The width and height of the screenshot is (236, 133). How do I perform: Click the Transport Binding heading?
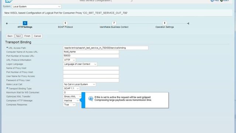18,42
